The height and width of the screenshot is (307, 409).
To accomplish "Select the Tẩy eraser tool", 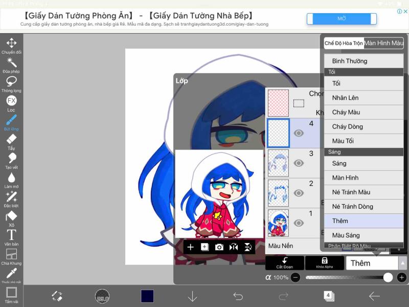I will [11, 140].
